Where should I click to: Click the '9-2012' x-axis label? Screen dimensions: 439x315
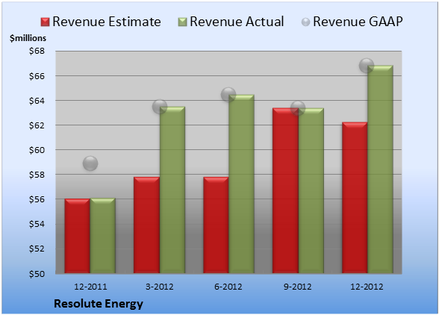[298, 287]
